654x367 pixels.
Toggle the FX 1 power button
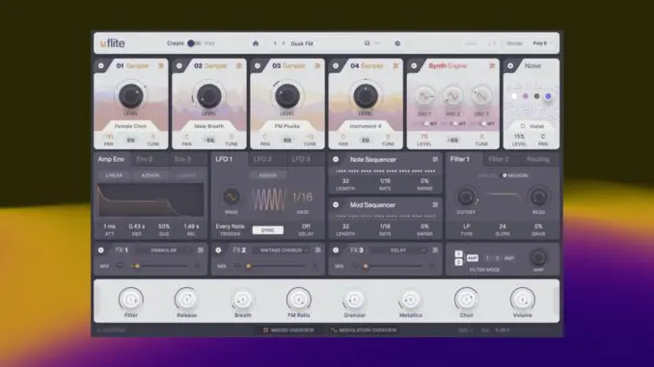pyautogui.click(x=101, y=250)
